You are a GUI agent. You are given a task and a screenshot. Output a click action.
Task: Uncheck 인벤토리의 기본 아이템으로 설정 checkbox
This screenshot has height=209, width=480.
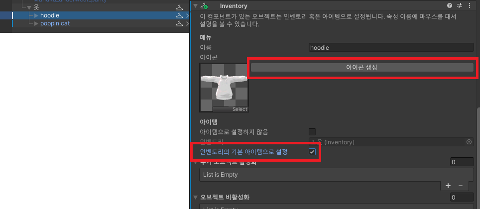(x=312, y=152)
